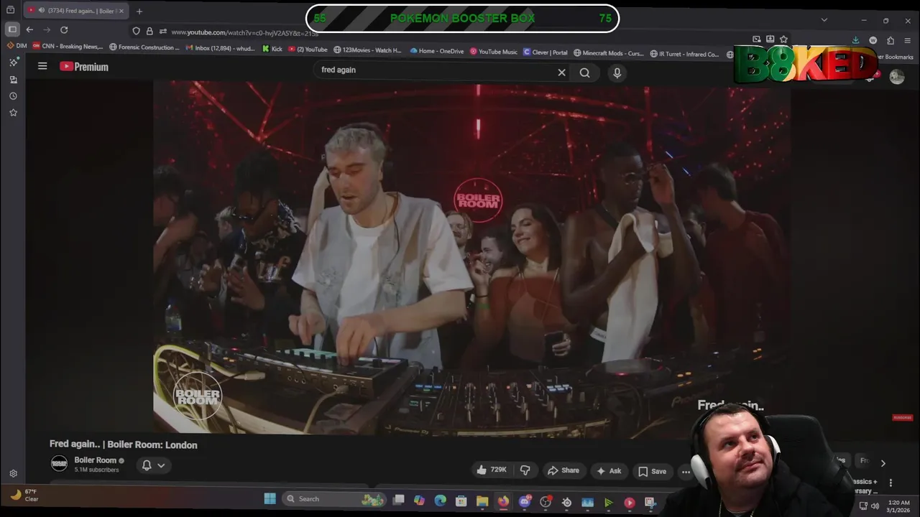The width and height of the screenshot is (920, 517).
Task: Open the Kick bookmark
Action: [272, 50]
